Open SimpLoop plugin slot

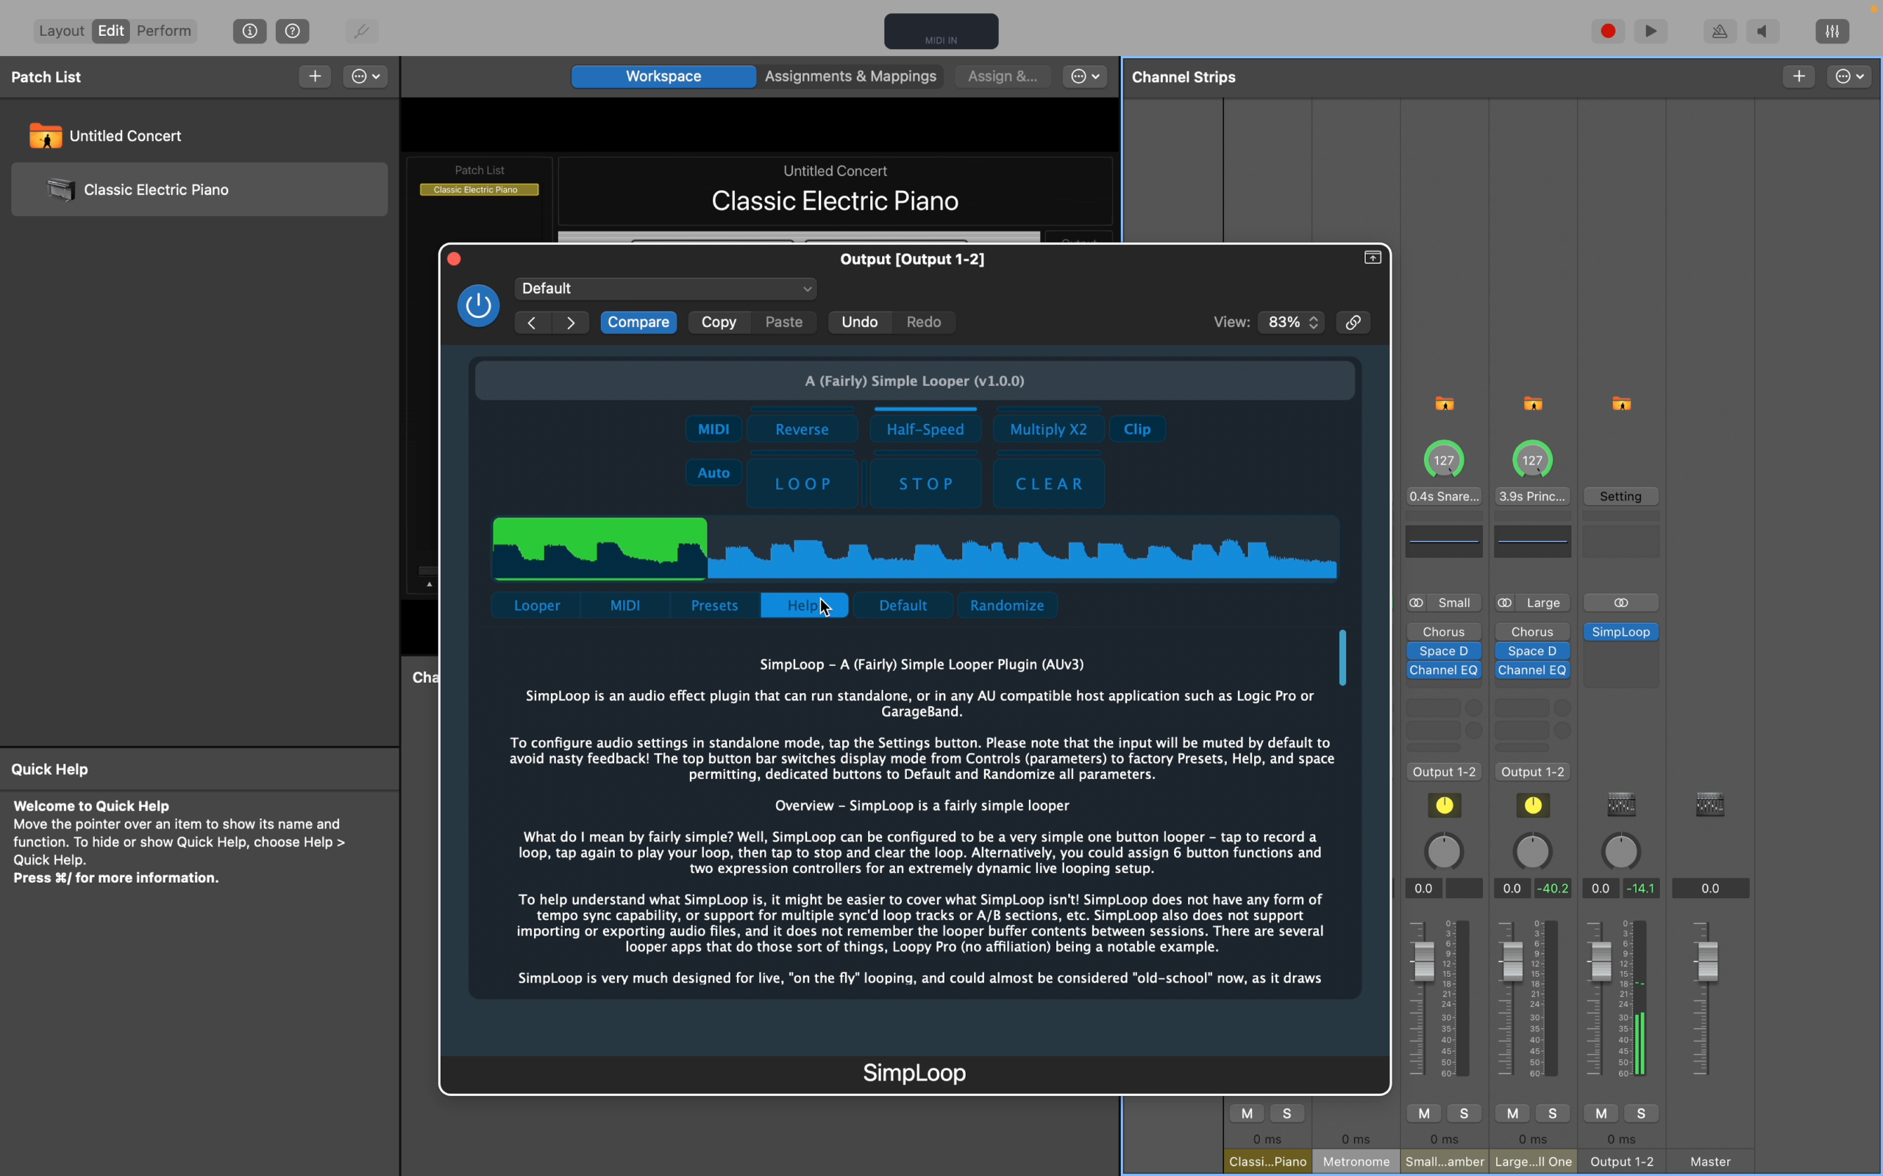click(x=1622, y=632)
